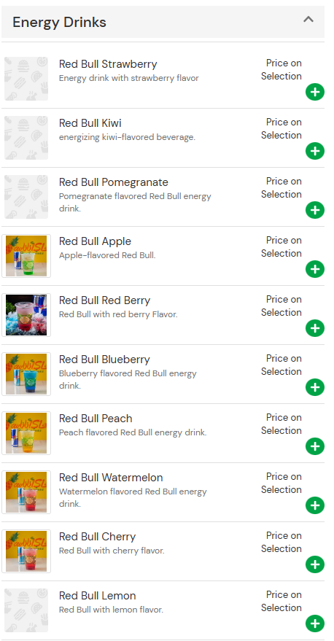Add Red Bull Peach with plus icon
Viewport: 334px width, 641px height.
point(315,446)
